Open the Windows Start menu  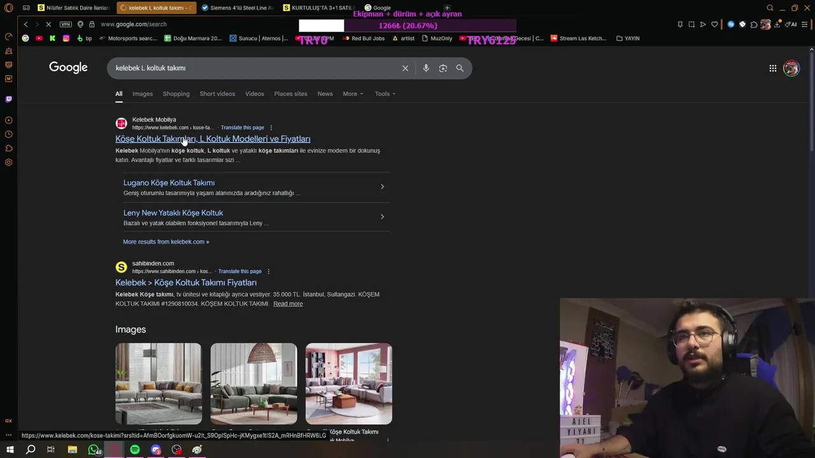10,450
